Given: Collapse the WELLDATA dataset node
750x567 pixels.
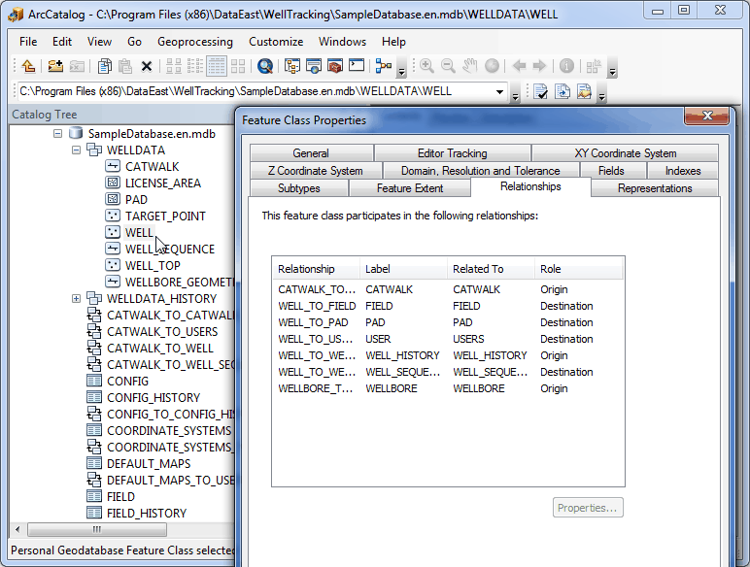Looking at the screenshot, I should 76,150.
